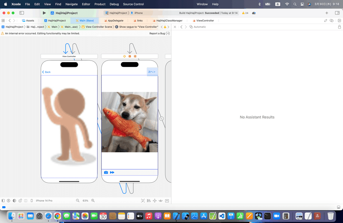The image size is (343, 223).
Task: Open the accessibility settings
Action: point(9,200)
